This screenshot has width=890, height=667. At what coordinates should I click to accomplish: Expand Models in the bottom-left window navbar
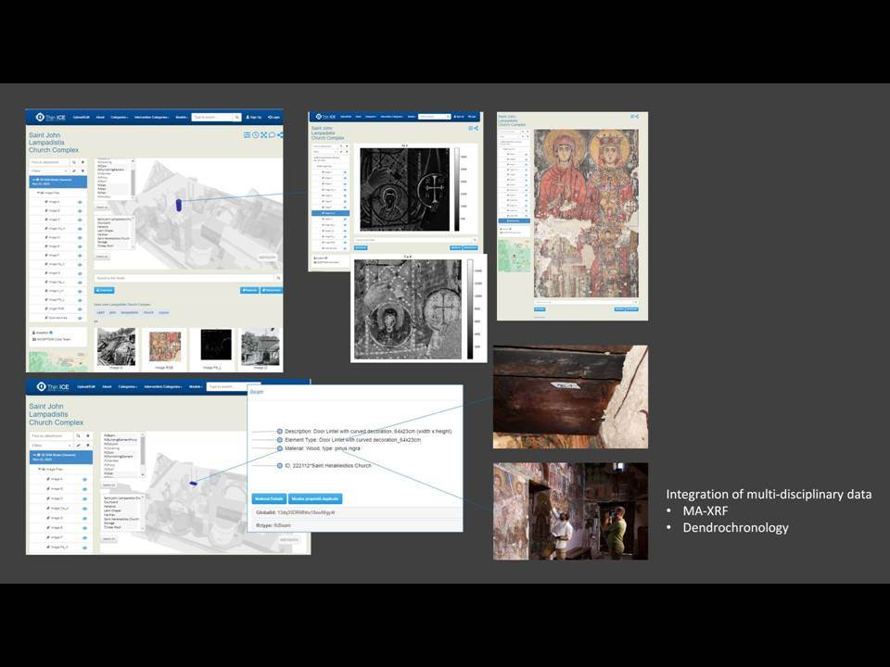click(x=196, y=387)
